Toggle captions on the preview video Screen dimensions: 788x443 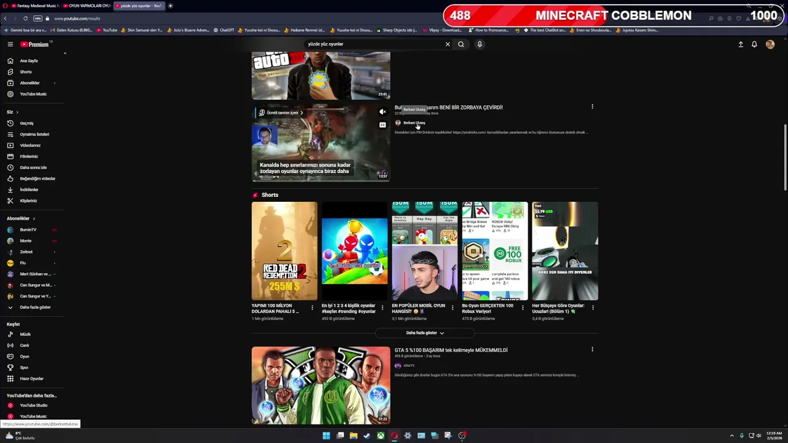pos(382,125)
